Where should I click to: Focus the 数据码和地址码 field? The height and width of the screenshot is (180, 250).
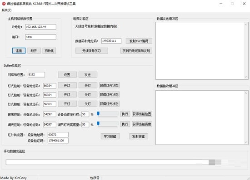click(111, 41)
